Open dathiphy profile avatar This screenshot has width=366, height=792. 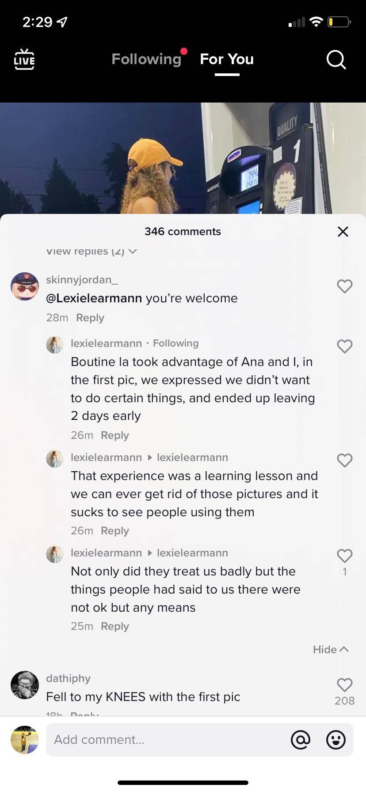click(x=25, y=685)
